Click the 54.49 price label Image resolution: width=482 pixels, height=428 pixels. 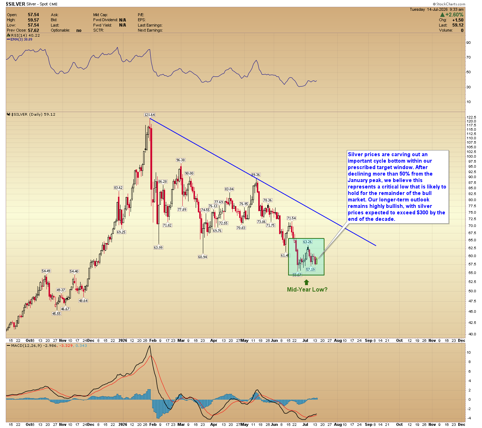coord(46,271)
